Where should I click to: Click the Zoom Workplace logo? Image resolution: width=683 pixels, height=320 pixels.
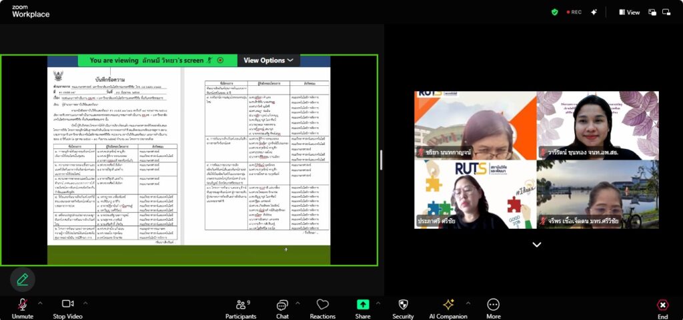[31, 11]
